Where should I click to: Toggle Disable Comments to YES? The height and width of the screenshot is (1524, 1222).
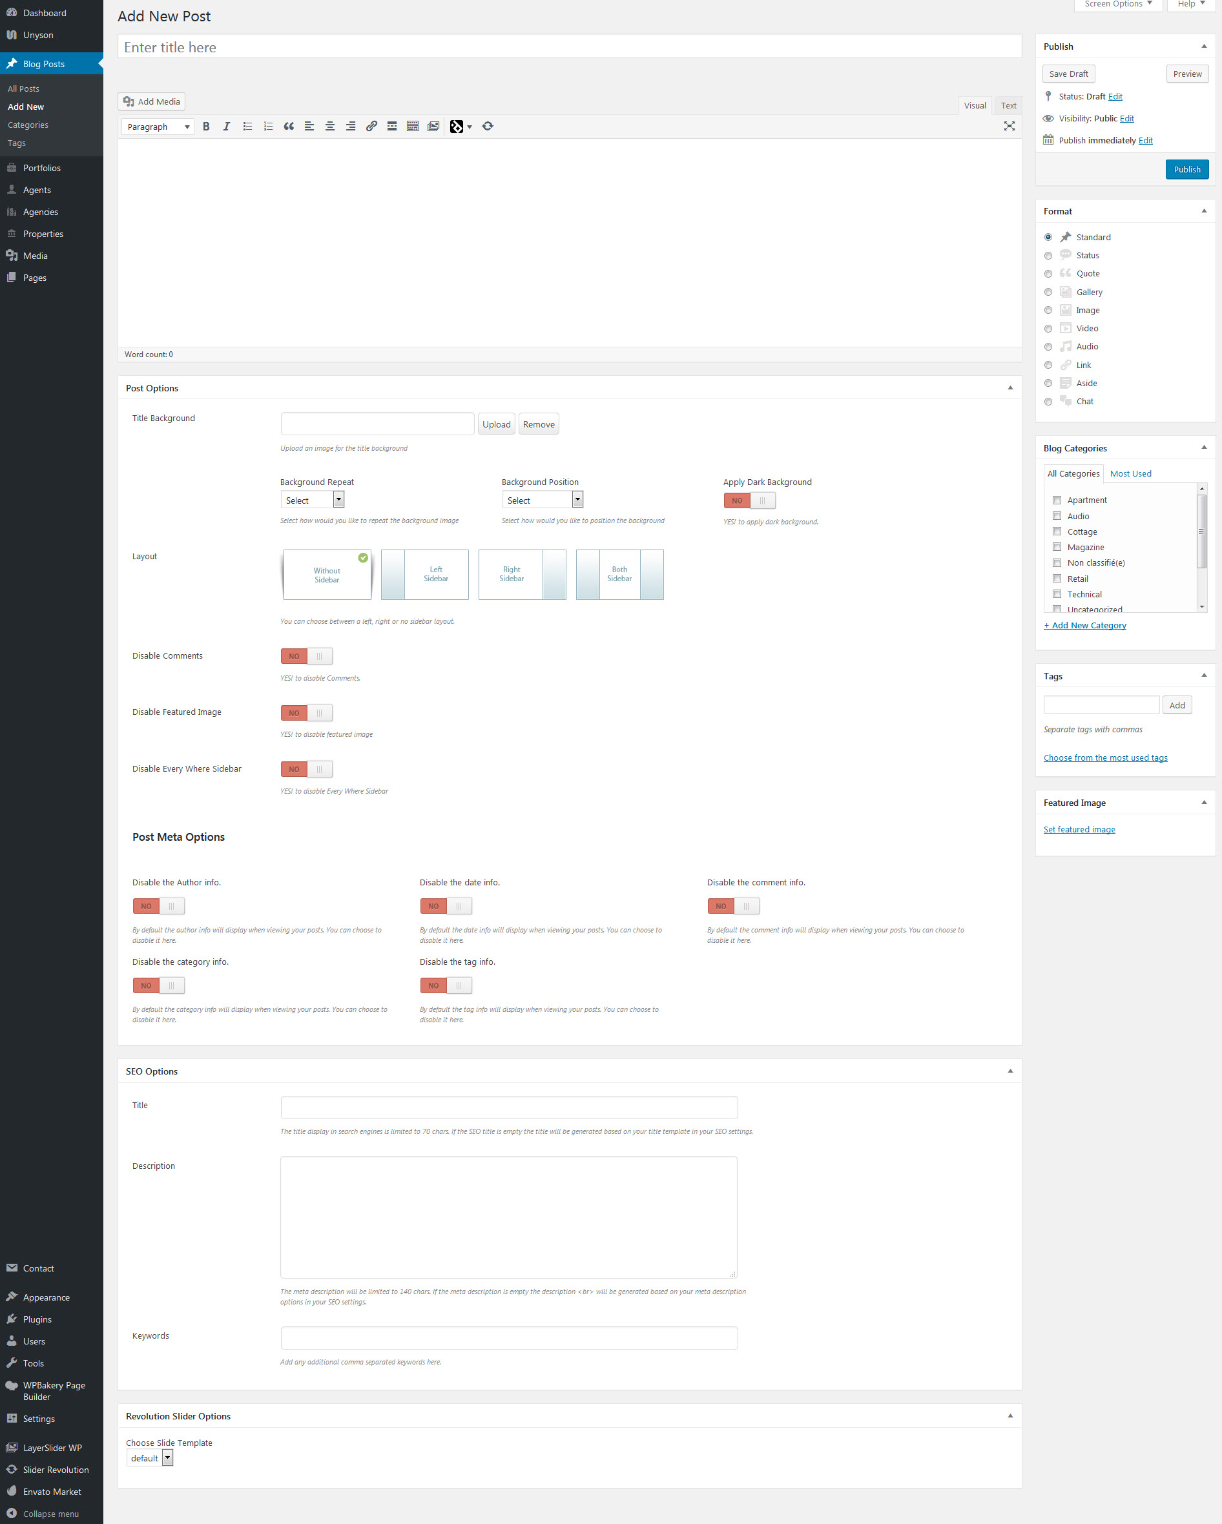306,655
